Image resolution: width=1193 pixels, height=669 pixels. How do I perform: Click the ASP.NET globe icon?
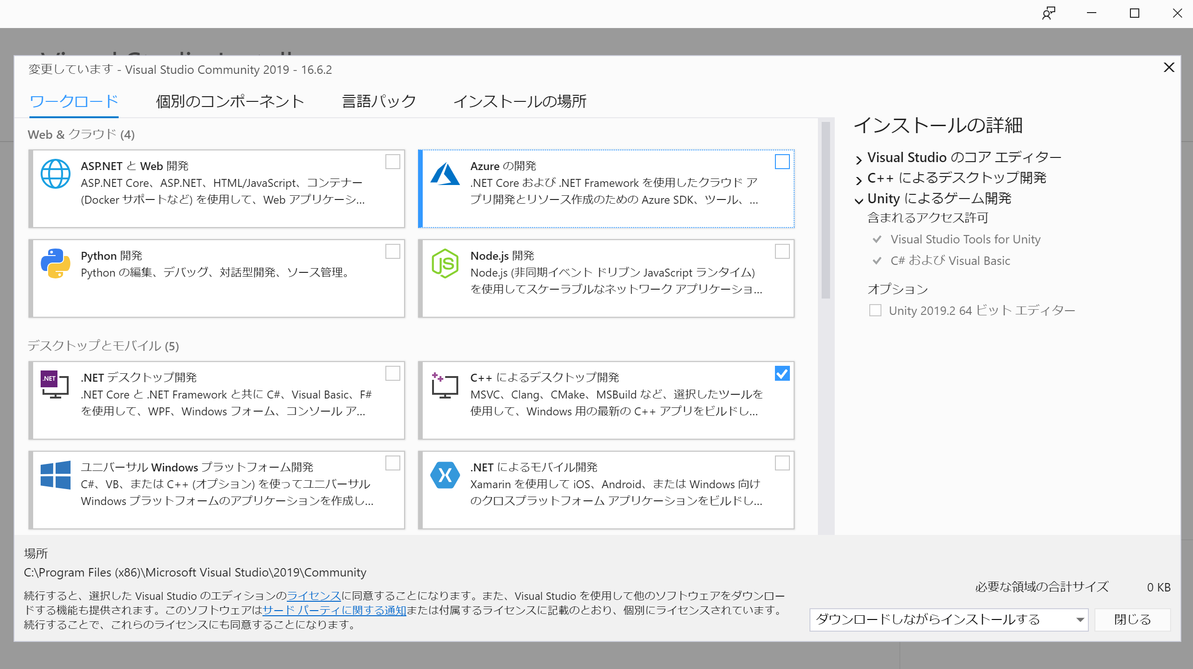coord(56,174)
